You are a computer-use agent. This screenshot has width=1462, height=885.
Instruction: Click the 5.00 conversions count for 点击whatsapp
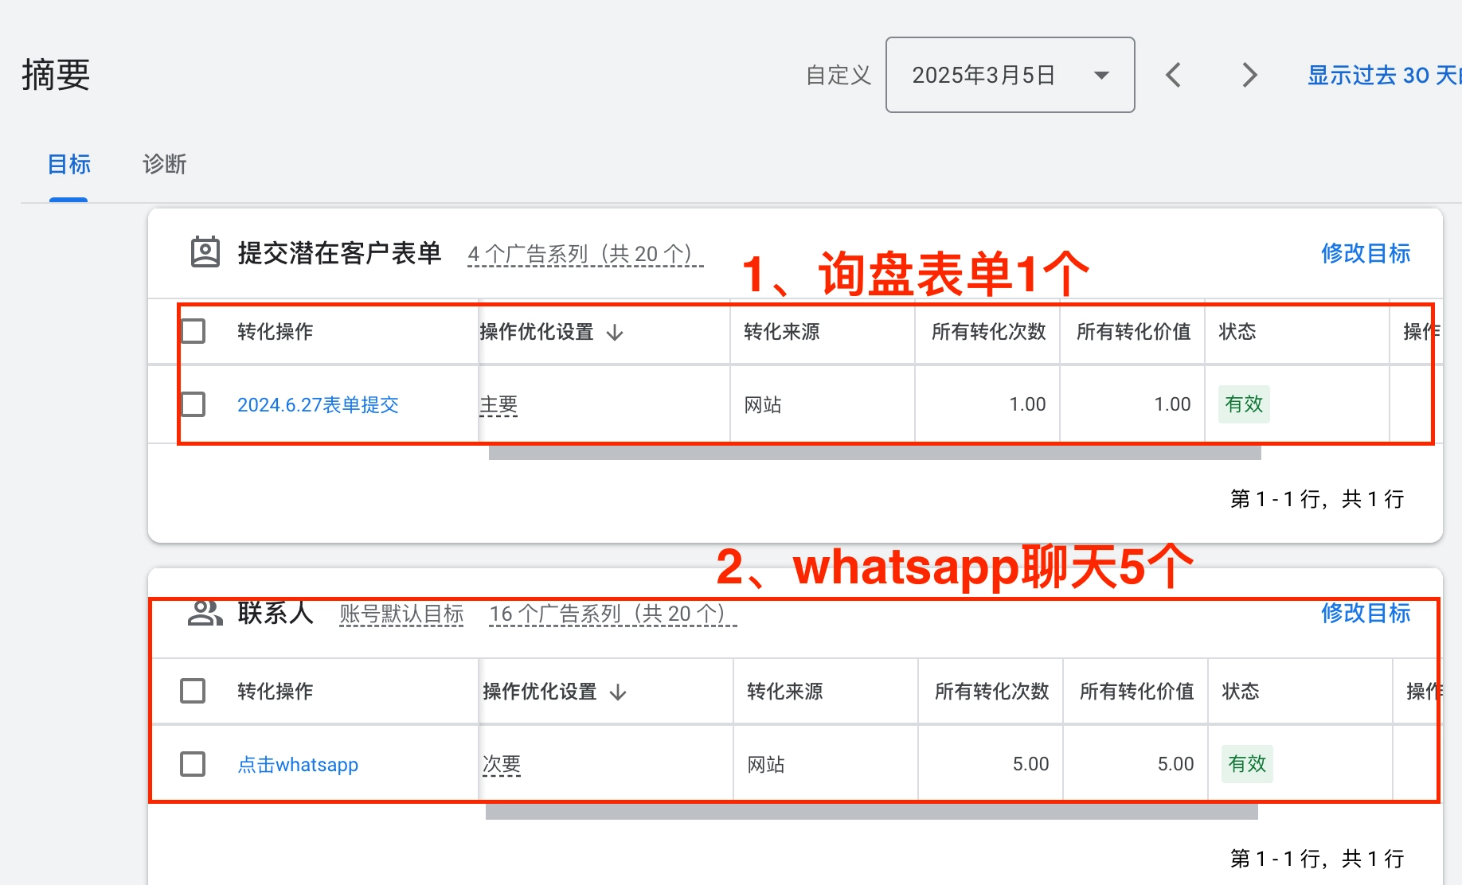coord(1030,765)
